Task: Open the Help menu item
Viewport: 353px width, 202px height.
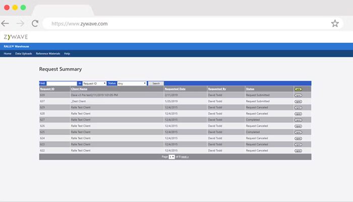Action: [67, 54]
